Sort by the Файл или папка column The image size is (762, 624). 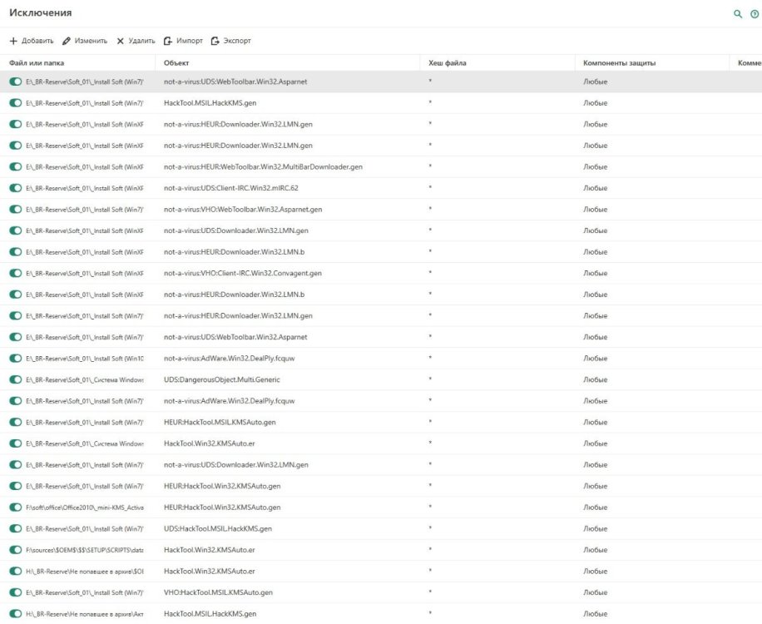click(37, 63)
